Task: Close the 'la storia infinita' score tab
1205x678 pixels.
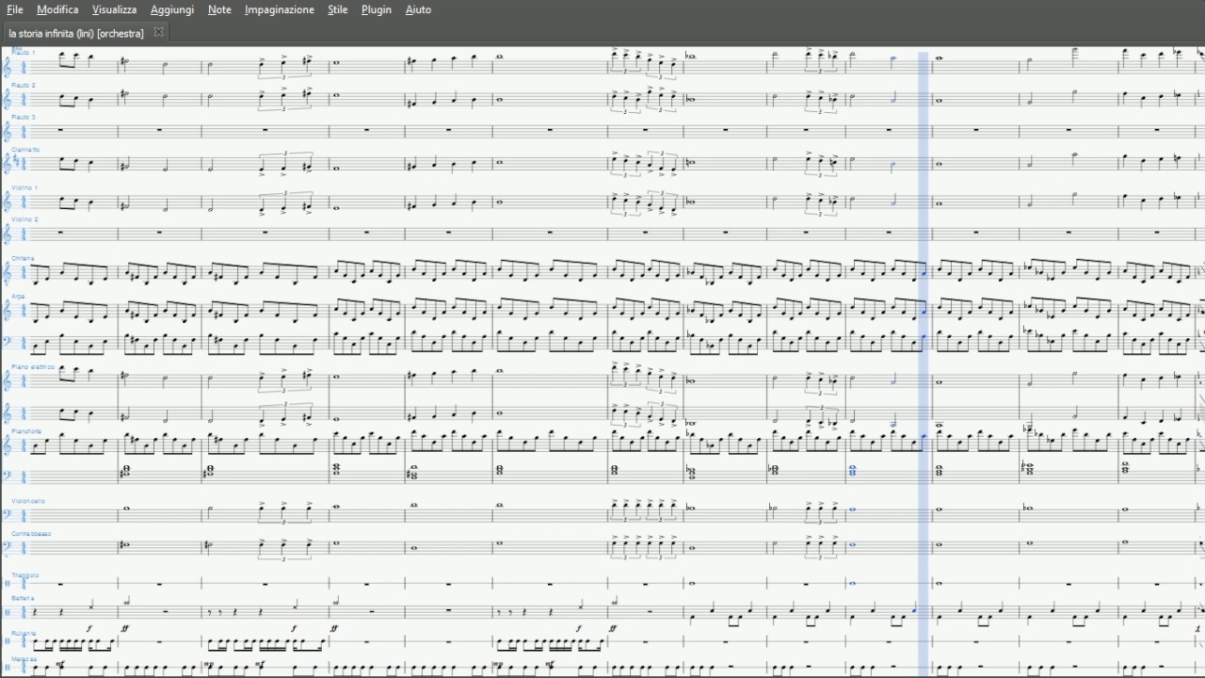Action: 158,32
